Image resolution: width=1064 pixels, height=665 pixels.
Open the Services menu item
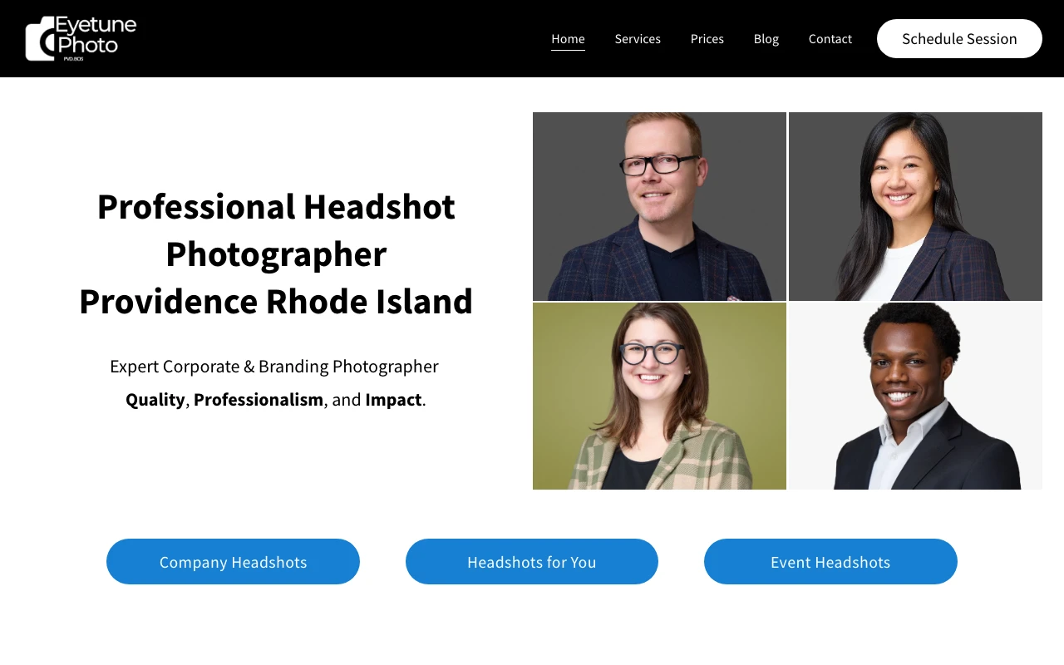[x=638, y=39]
